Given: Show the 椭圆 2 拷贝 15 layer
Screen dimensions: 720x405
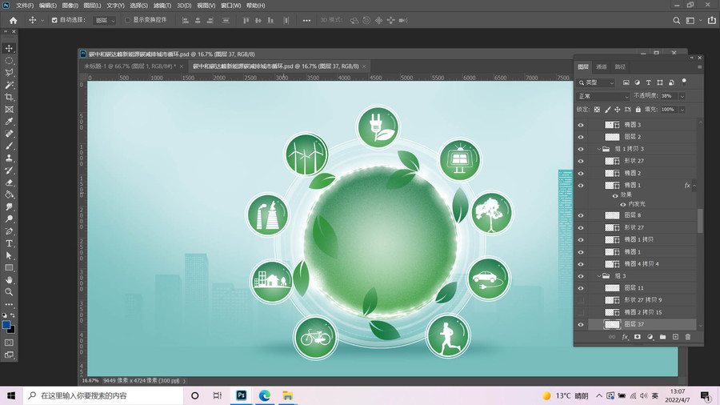Looking at the screenshot, I should click(581, 312).
